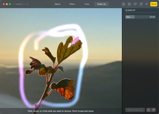Click the leaf hole to remove it
159x114 pixels.
coord(70,45)
